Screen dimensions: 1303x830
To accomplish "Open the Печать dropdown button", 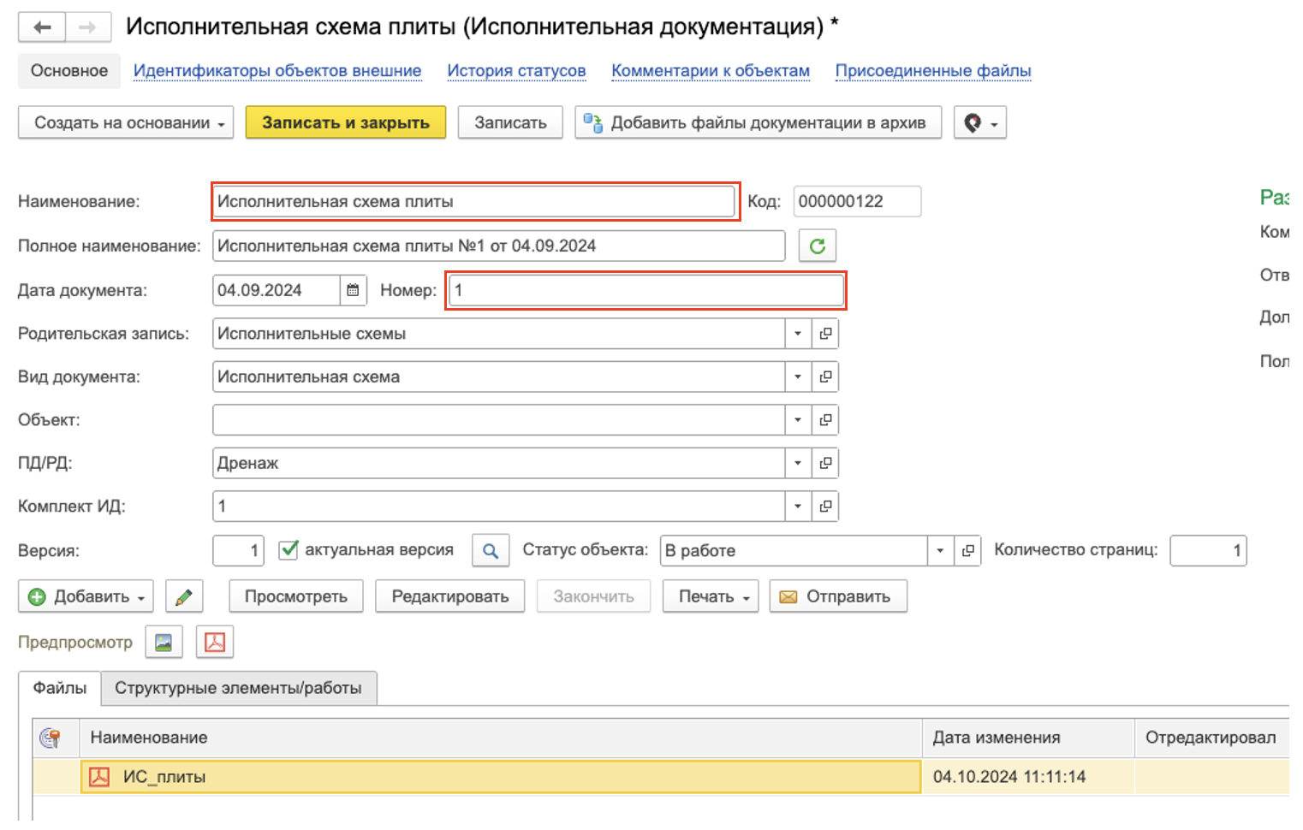I will coord(711,596).
